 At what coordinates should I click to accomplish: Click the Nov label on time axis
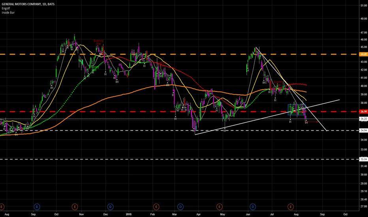[81, 214]
